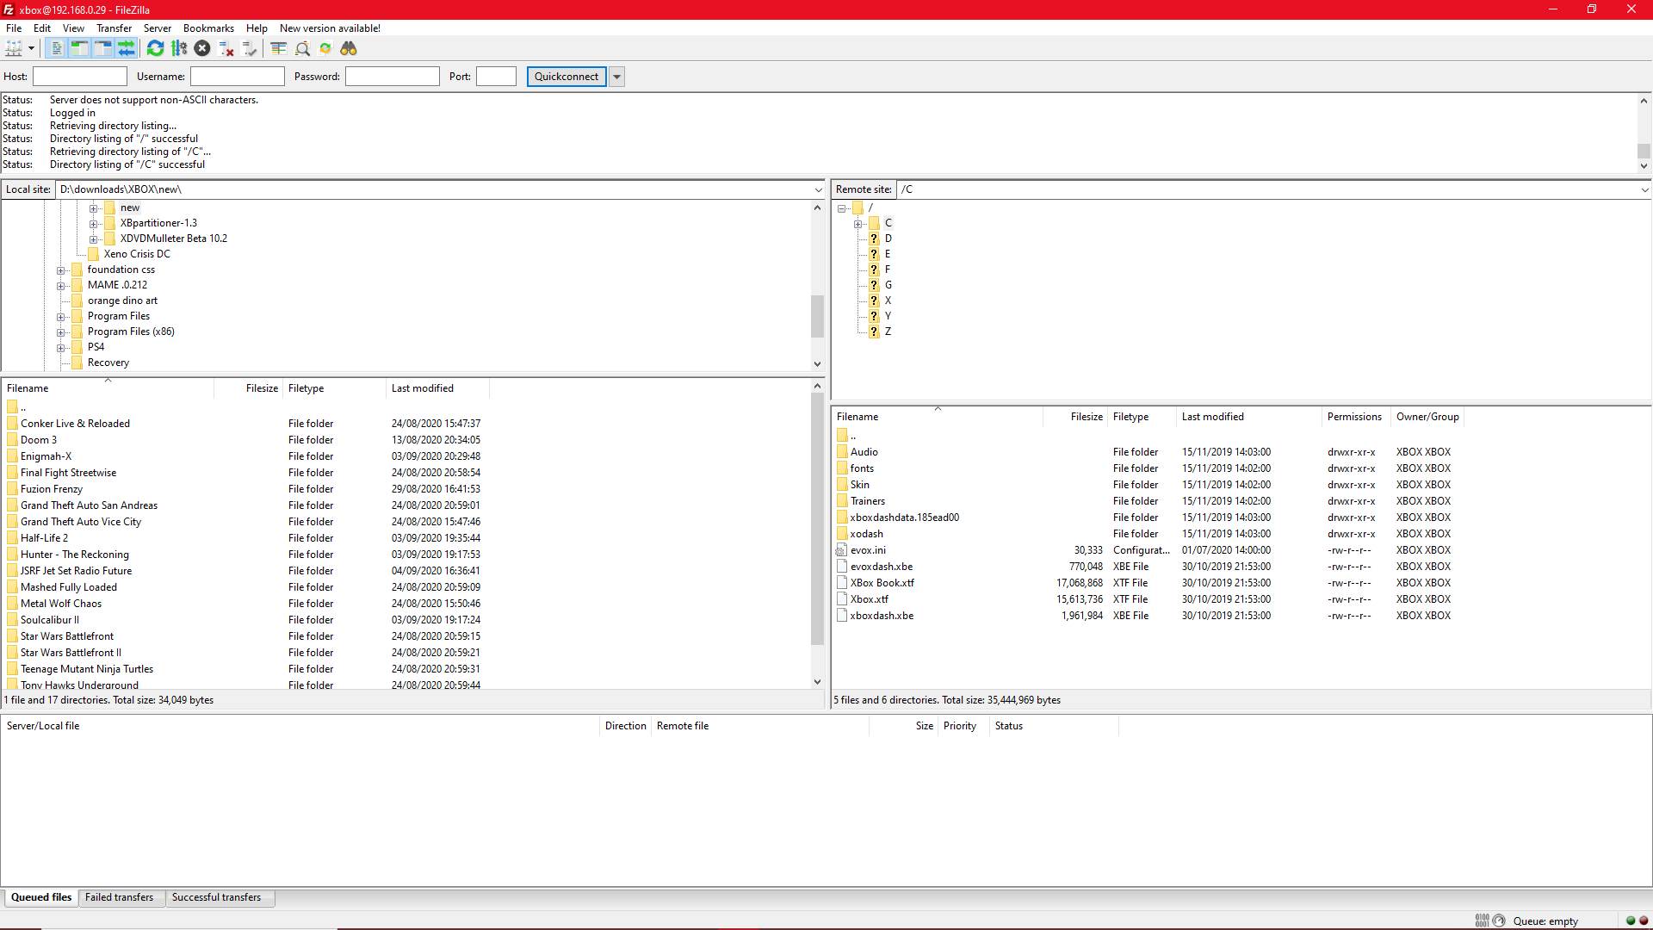Open the Server menu

(x=158, y=28)
